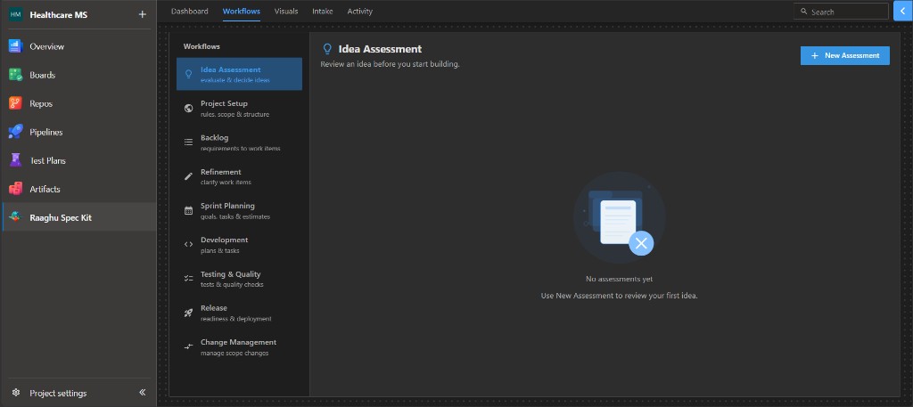
Task: Click the HM project avatar
Action: coord(15,15)
